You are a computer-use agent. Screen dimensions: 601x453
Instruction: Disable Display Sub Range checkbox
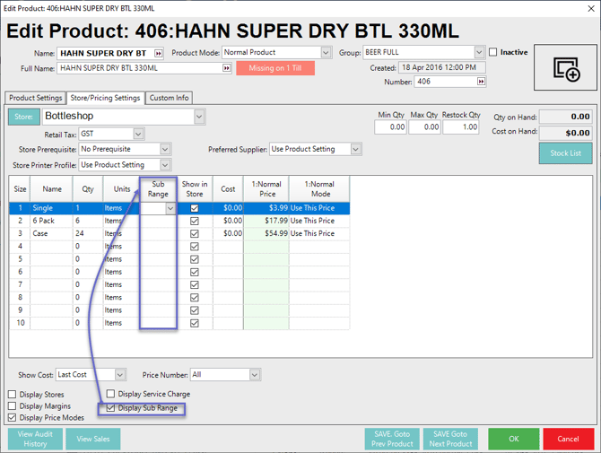click(x=111, y=408)
